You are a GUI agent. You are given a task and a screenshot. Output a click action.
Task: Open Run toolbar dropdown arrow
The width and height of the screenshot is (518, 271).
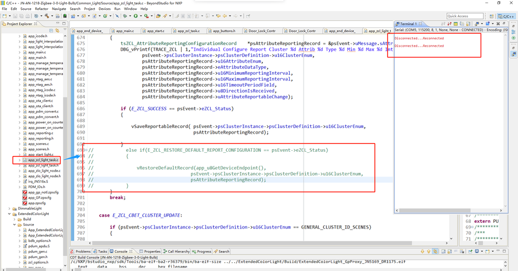pos(141,16)
